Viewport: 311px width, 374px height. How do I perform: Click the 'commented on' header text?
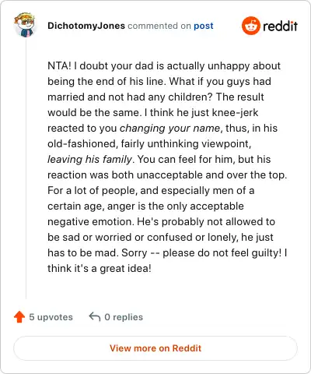pos(159,26)
